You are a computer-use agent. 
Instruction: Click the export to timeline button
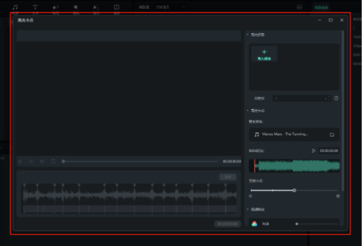click(x=227, y=224)
